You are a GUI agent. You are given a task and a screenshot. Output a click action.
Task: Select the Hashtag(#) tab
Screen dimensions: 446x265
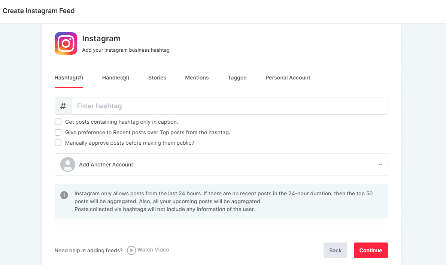click(x=69, y=78)
